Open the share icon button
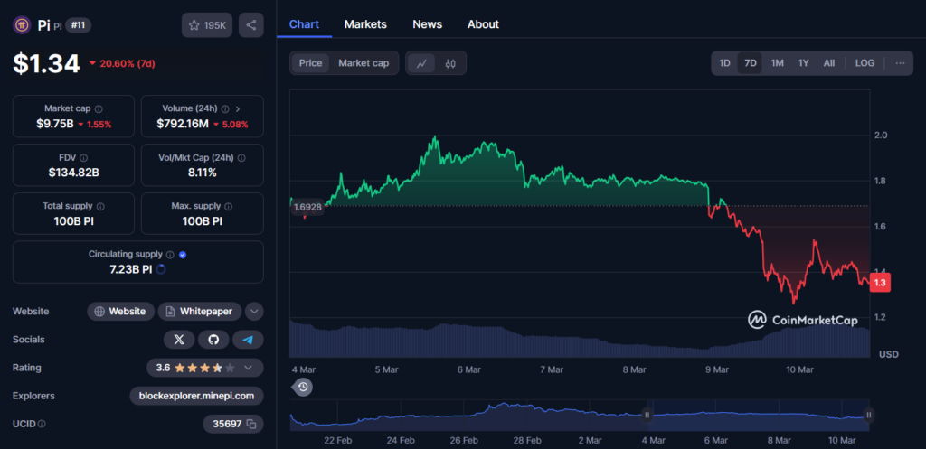The height and width of the screenshot is (449, 926). (251, 25)
